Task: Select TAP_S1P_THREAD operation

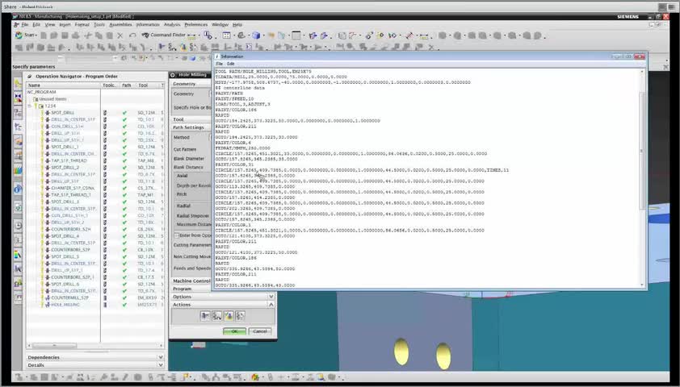Action: point(69,160)
